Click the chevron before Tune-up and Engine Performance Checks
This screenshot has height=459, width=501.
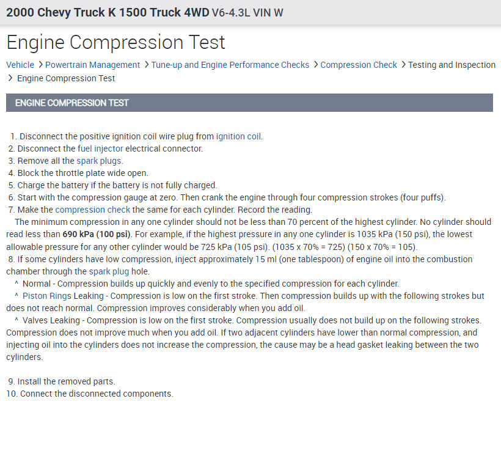coord(147,65)
